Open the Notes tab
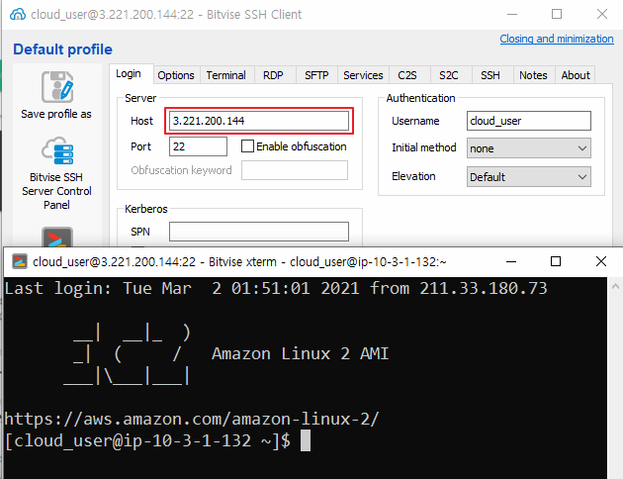This screenshot has height=479, width=623. pyautogui.click(x=533, y=75)
